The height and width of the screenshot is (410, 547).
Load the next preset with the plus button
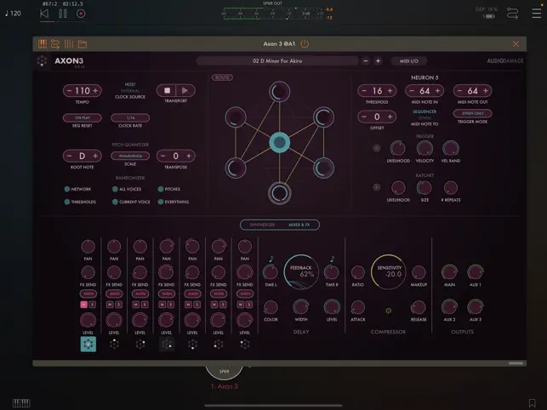click(x=378, y=61)
